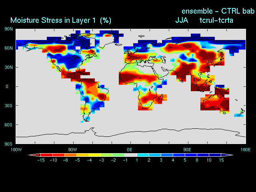Select the '-1' colorbar tick label
The width and height of the screenshot is (256, 192).
(x=125, y=160)
